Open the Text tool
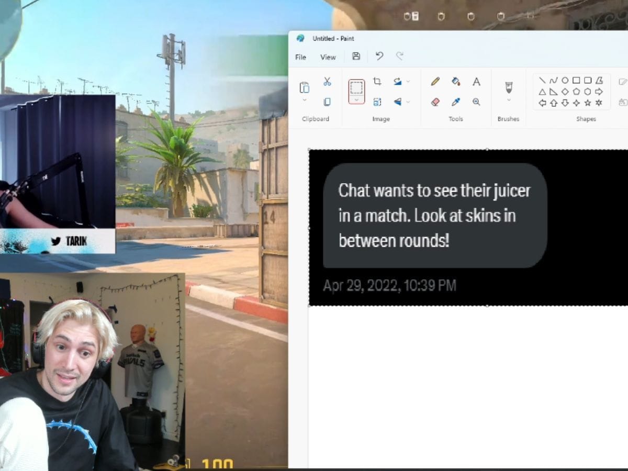Screen dimensions: 628x471 pyautogui.click(x=476, y=81)
